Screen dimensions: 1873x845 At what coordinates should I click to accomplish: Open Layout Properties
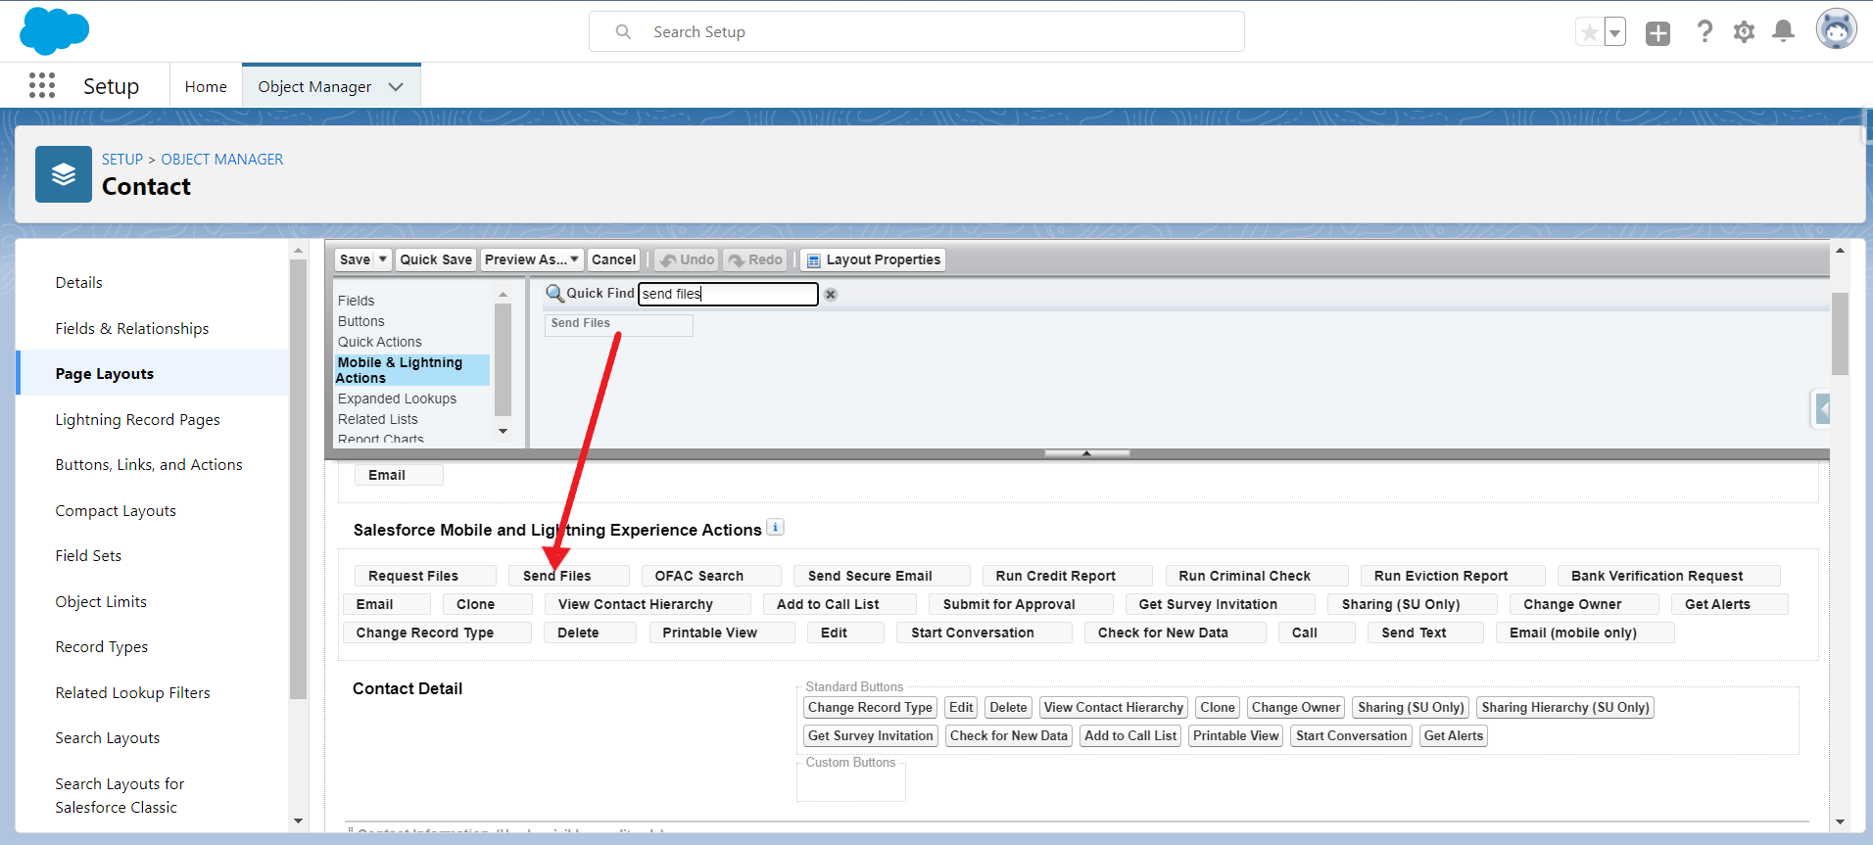873,259
